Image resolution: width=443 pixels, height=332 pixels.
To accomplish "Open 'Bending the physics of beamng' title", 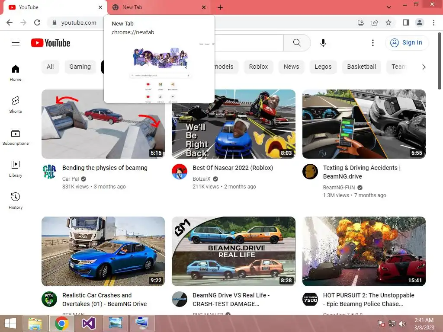I will 105,168.
